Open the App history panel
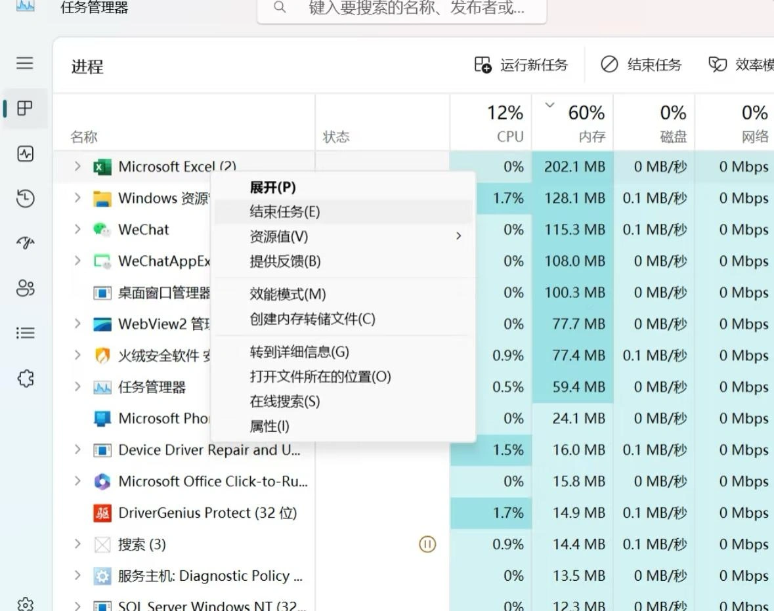Image resolution: width=774 pixels, height=611 pixels. (x=24, y=198)
